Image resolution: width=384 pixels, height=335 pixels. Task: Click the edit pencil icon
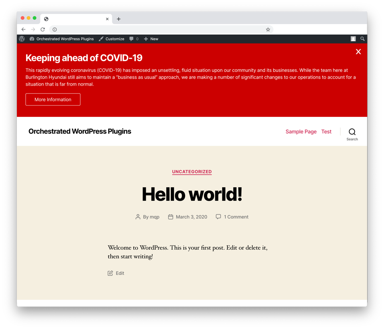pyautogui.click(x=110, y=273)
